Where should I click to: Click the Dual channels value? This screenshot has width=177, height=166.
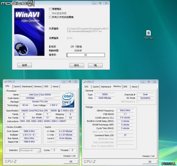pyautogui.click(x=145, y=94)
